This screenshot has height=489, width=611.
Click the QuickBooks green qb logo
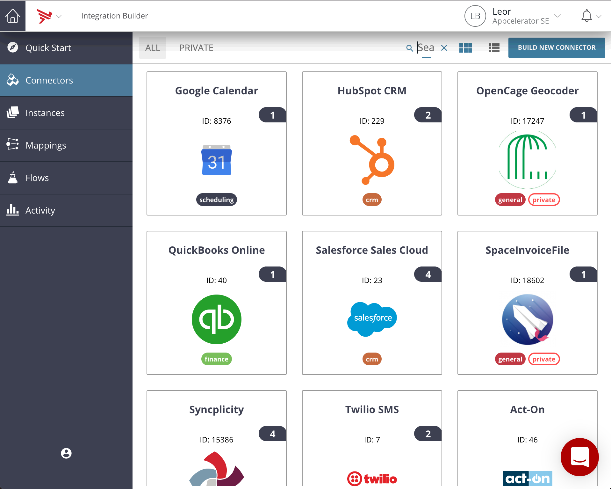coord(217,319)
